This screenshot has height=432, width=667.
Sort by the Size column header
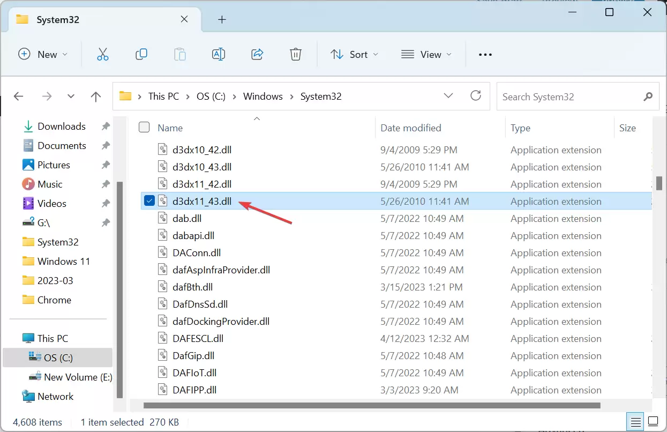(x=627, y=128)
